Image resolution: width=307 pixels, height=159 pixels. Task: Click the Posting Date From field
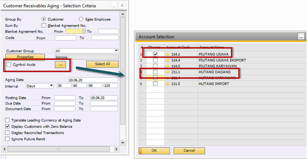coord(65,98)
